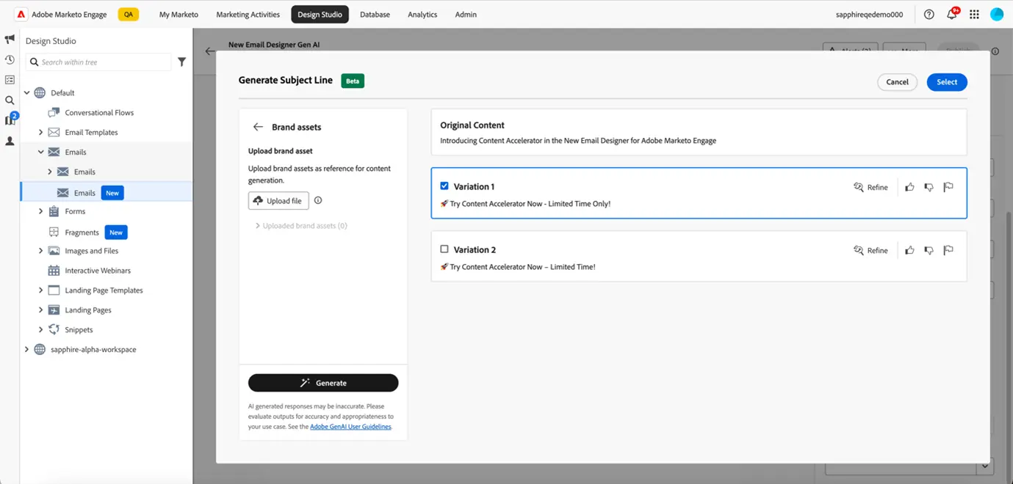Click the Conversational Flows chat icon
Screen dimensions: 1013x484
point(54,112)
